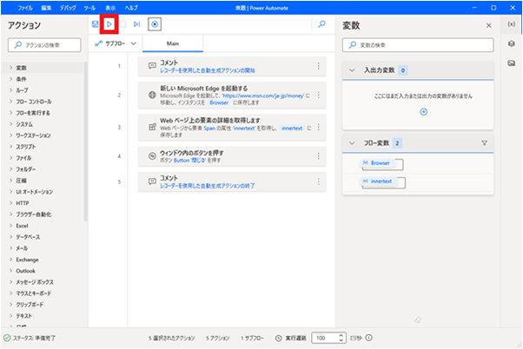Select step 4 ウィンドウ内のボタンを押す
This screenshot has width=523, height=349.
point(232,156)
